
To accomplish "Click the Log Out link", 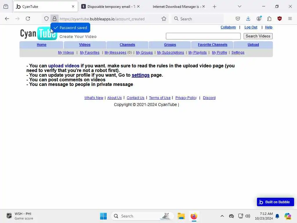I will 251,27.
